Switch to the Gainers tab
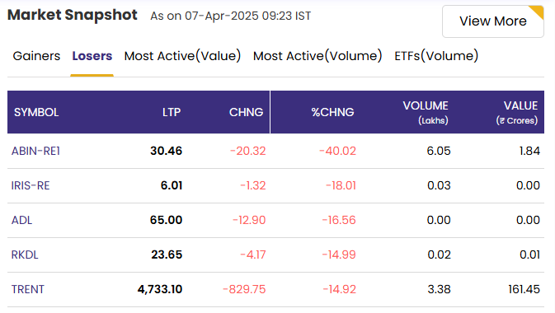Screen dimensions: 555x313 [36, 56]
